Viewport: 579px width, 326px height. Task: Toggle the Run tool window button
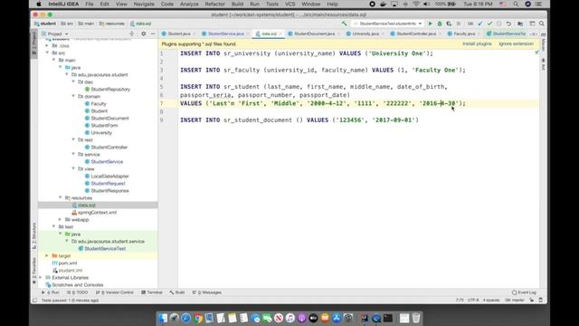pyautogui.click(x=51, y=292)
